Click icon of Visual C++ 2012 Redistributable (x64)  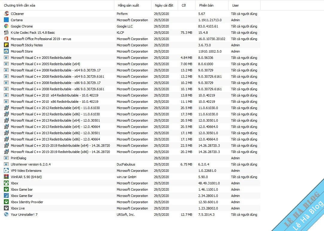point(6,108)
